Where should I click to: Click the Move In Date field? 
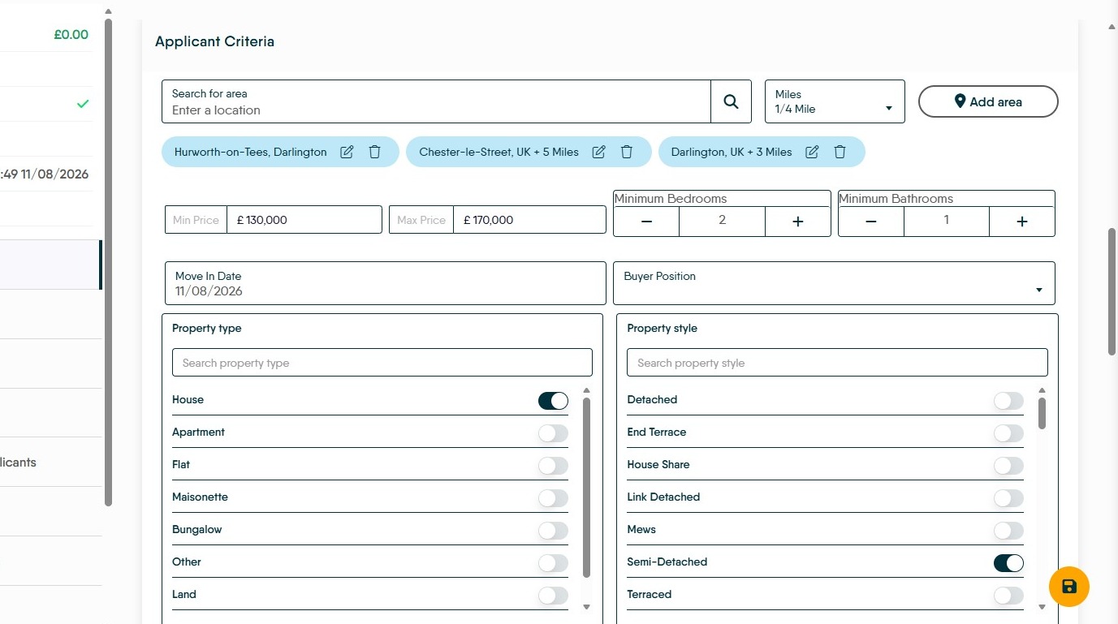coord(385,283)
